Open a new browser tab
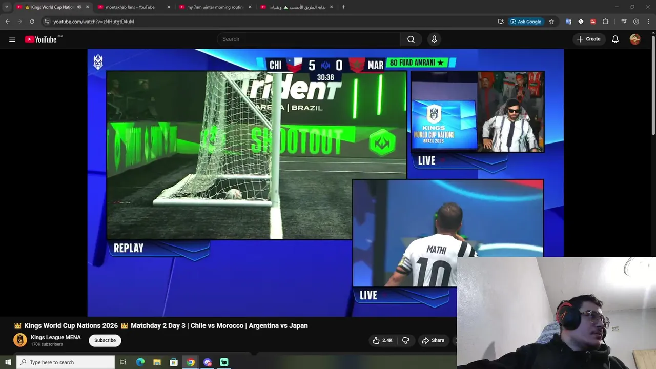Viewport: 656px width, 369px height. click(x=343, y=7)
